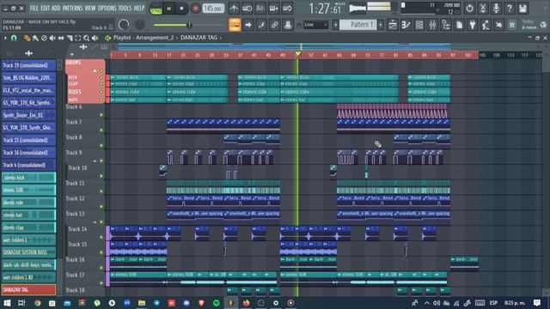Image resolution: width=550 pixels, height=309 pixels.
Task: Pause playback with the pause button
Action: click(x=168, y=9)
